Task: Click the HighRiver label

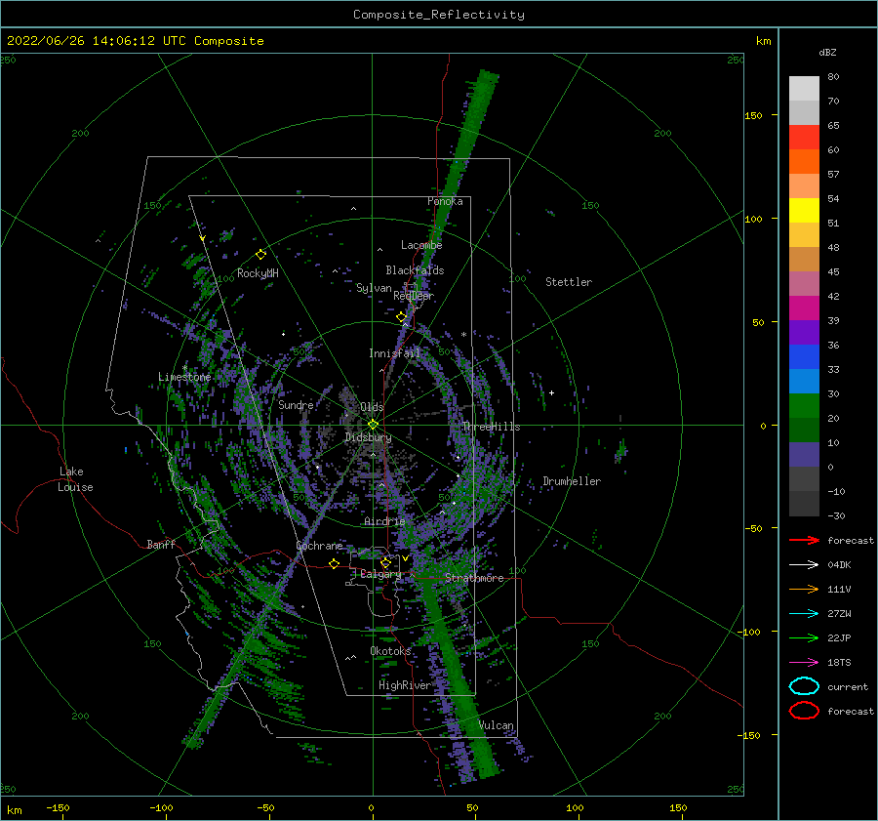Action: coord(404,685)
